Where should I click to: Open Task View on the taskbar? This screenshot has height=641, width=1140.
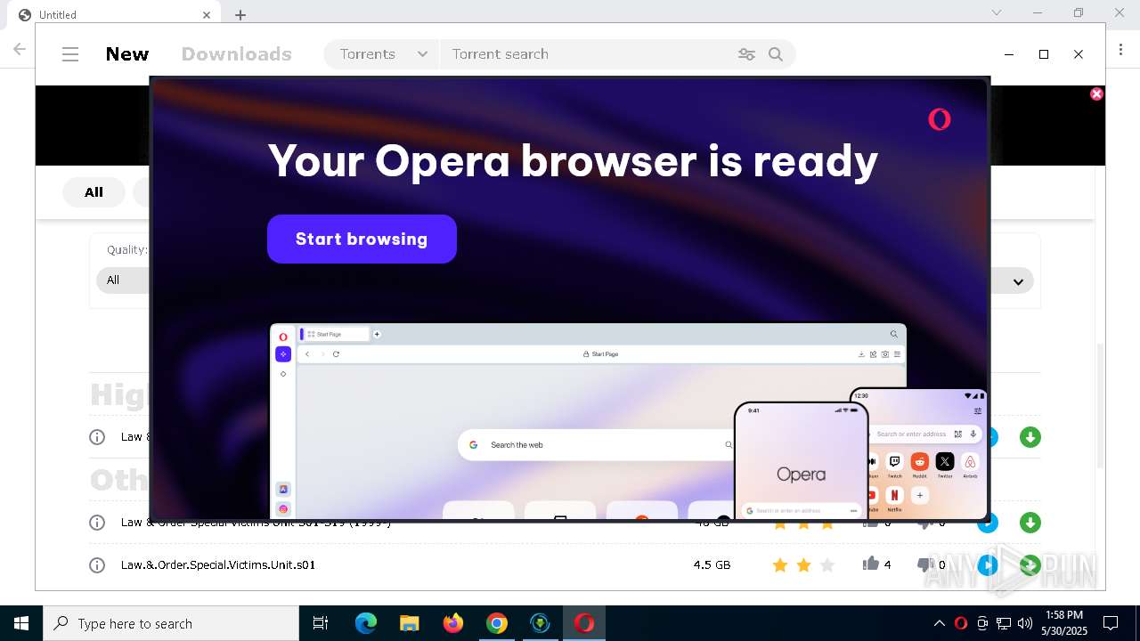321,623
